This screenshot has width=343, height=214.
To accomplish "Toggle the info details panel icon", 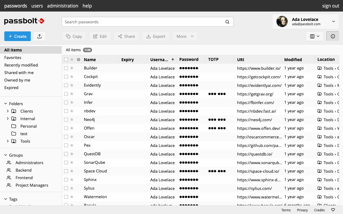I will tap(333, 36).
